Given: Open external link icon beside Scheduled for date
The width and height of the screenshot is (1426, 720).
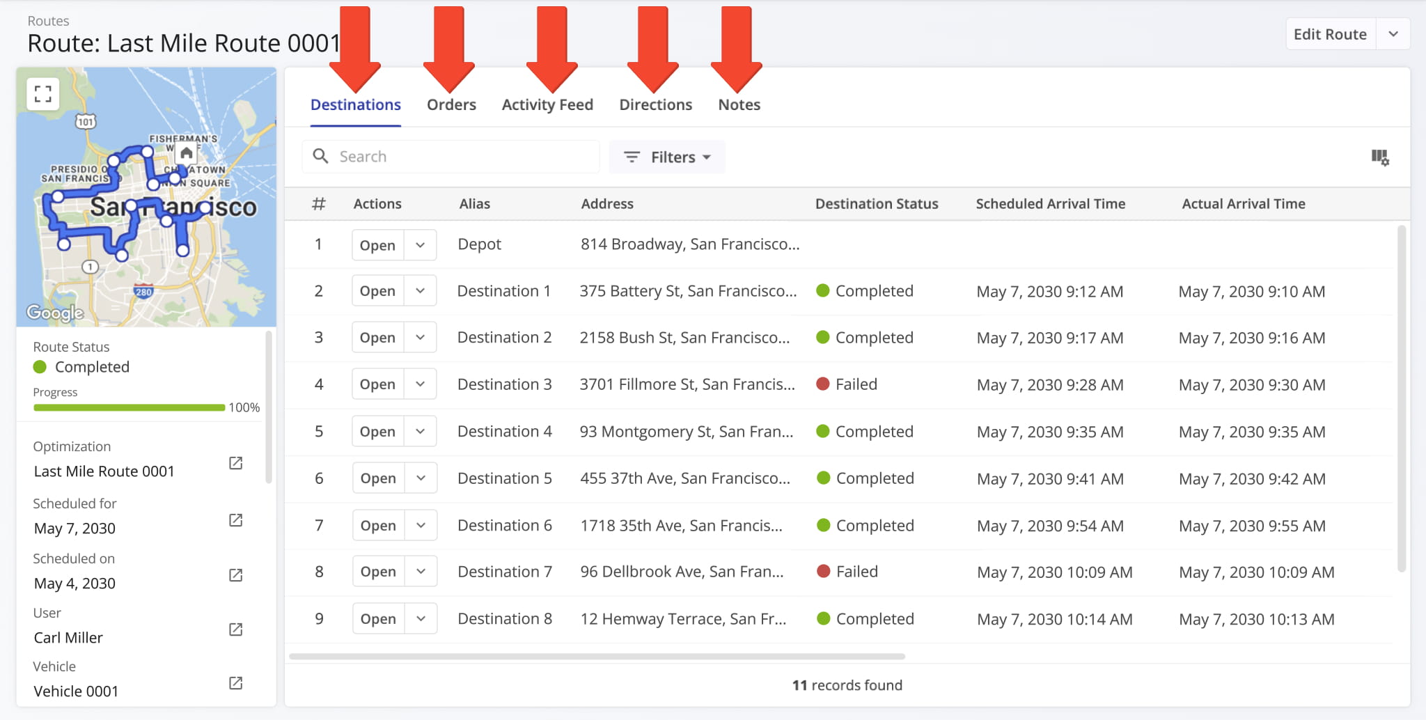Looking at the screenshot, I should pos(236,520).
